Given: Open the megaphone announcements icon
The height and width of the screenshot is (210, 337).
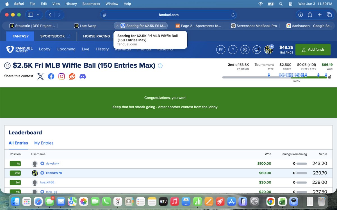Looking at the screenshot, I should (257, 50).
